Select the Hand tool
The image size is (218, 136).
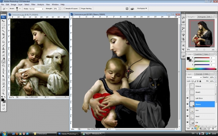coord(3,90)
